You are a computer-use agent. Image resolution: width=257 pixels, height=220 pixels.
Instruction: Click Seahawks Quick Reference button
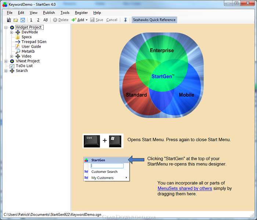tap(154, 20)
